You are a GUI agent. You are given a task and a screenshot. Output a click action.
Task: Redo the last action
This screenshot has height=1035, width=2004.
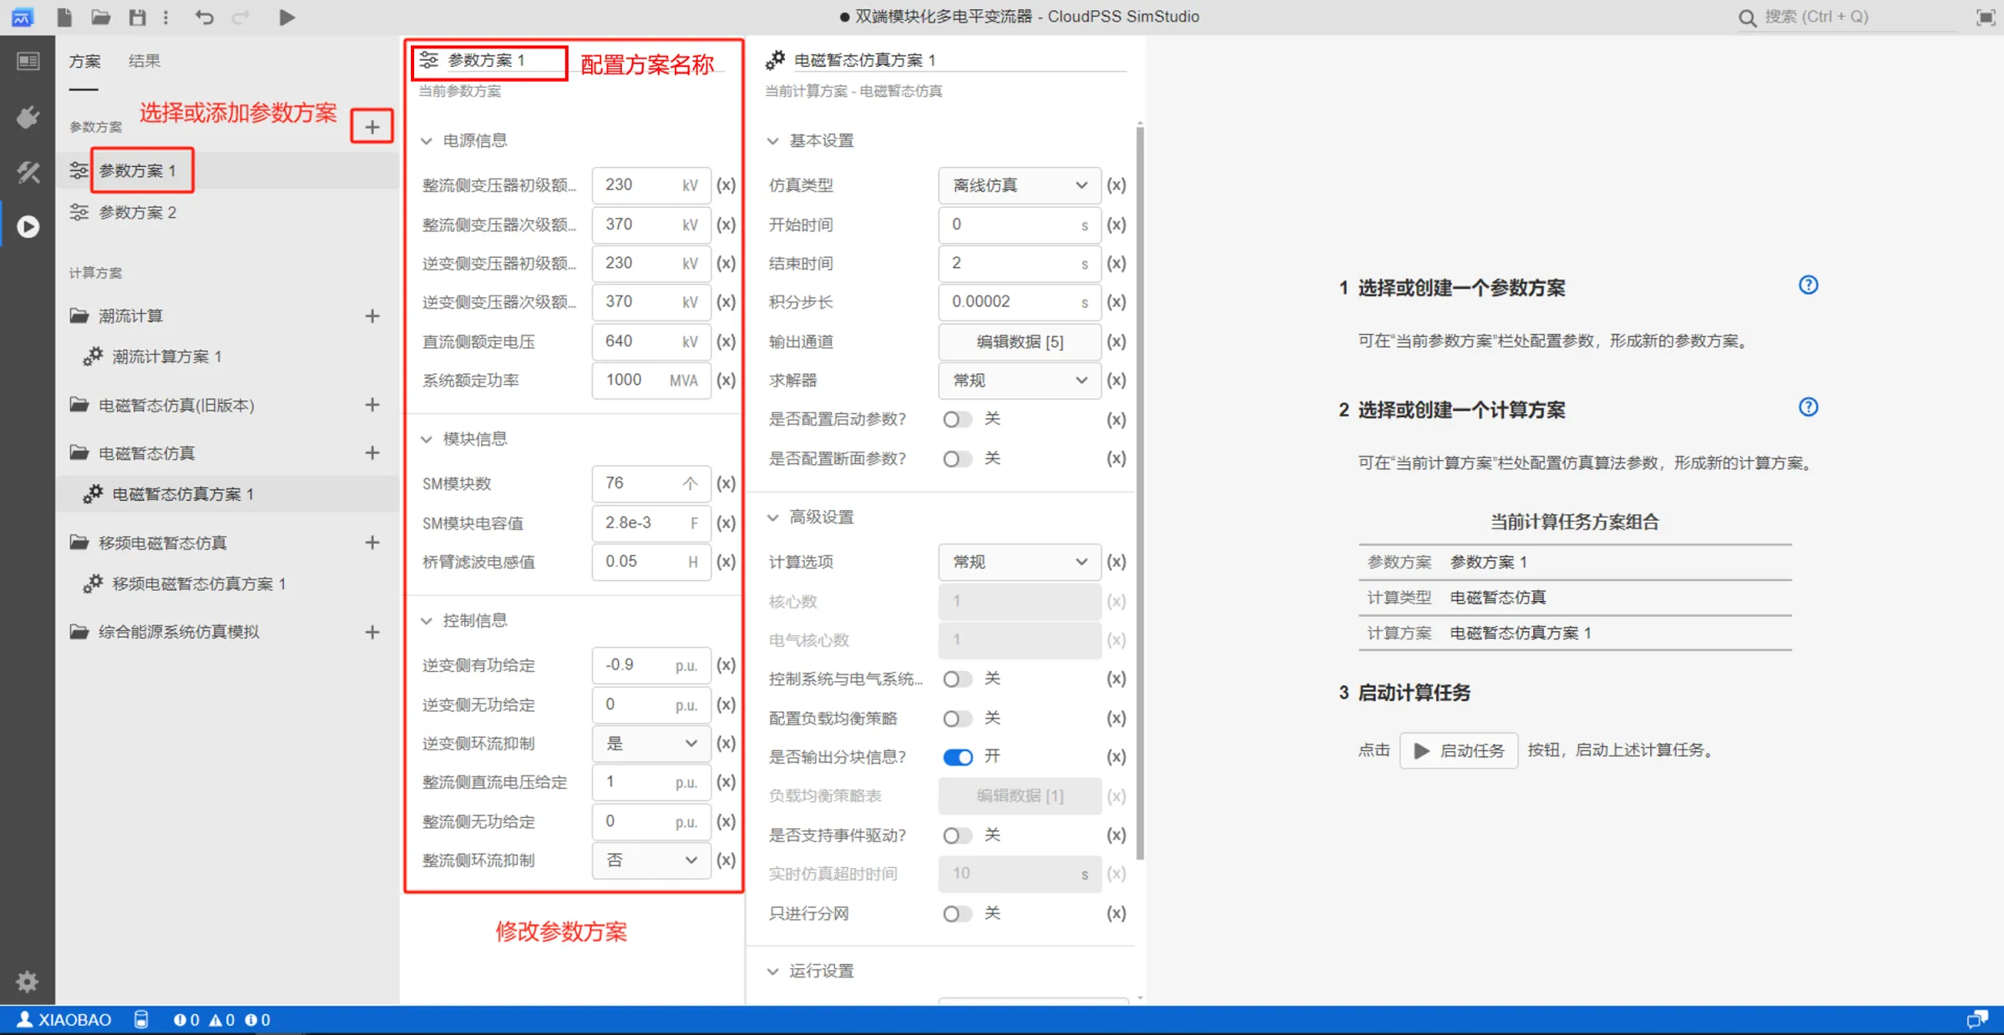point(240,17)
